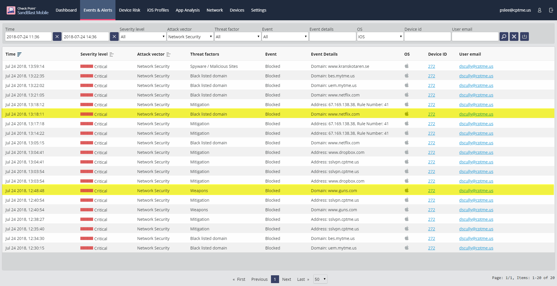Open dscully@cptme.us in 13:22:35 row

[x=476, y=76]
